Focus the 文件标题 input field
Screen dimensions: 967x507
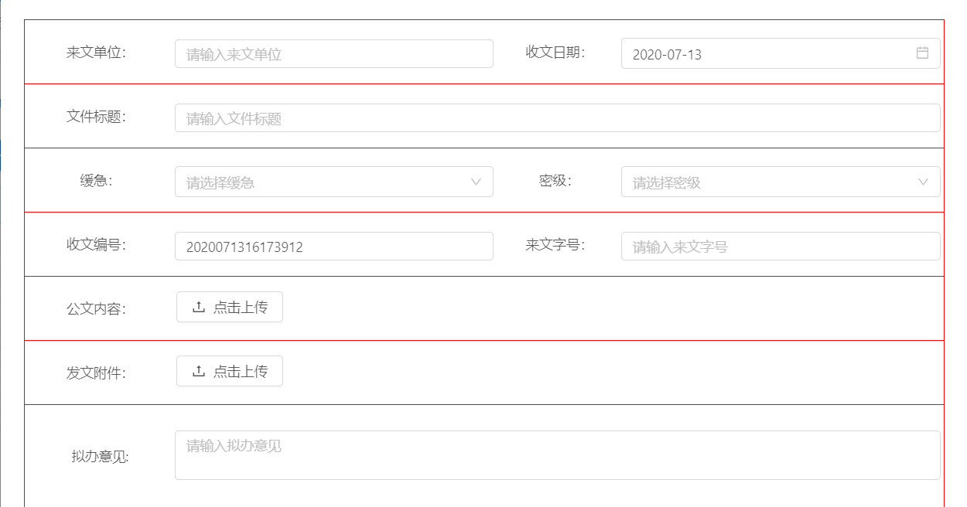coord(558,118)
